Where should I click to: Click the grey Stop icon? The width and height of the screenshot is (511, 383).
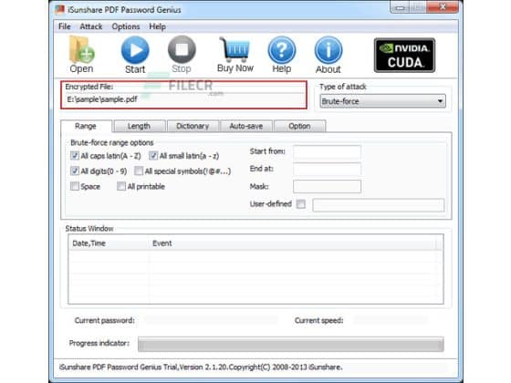(x=182, y=55)
